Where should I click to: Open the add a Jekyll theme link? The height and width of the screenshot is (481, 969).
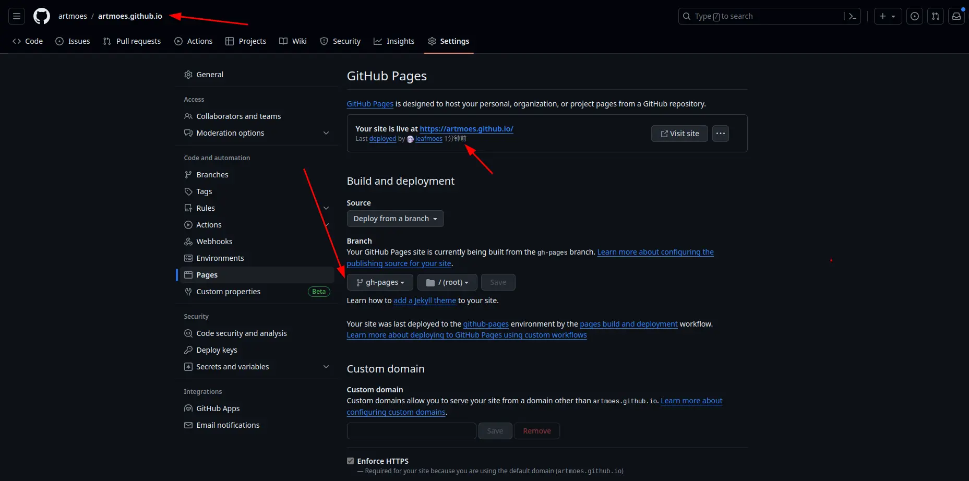coord(425,300)
